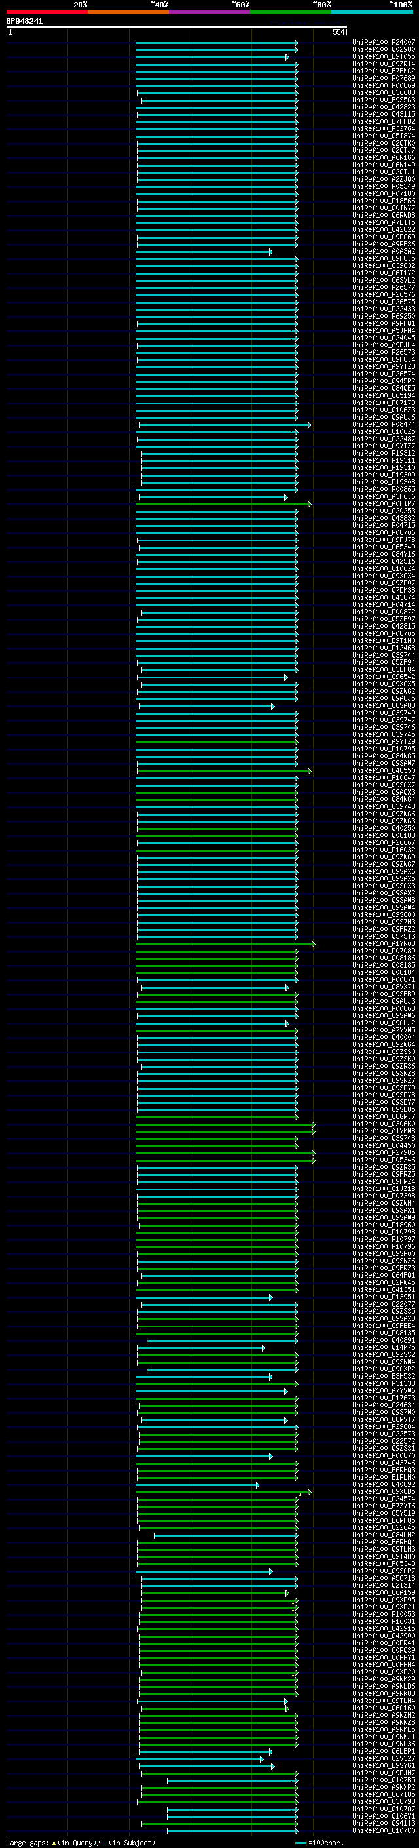Select the UniRef100_P07180 label
Viewport: 419px width, 1848px height.
coord(384,193)
